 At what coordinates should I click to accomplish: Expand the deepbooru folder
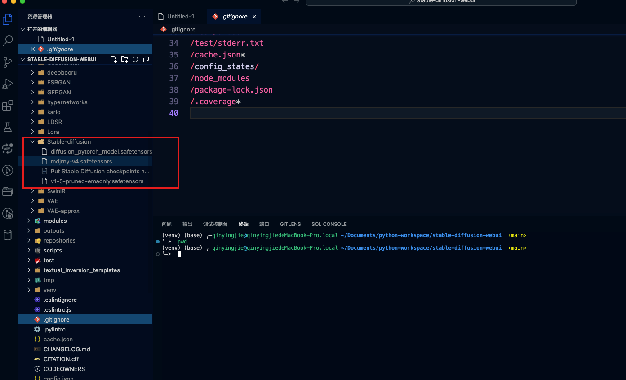32,72
